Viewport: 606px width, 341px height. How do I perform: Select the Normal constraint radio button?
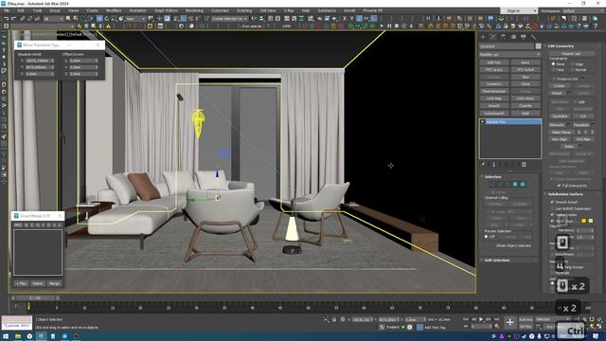(572, 70)
